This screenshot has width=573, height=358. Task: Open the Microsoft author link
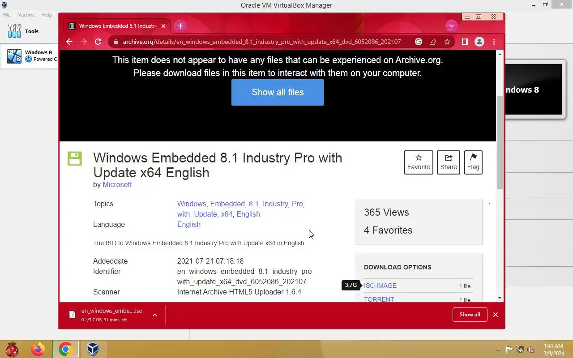click(117, 184)
